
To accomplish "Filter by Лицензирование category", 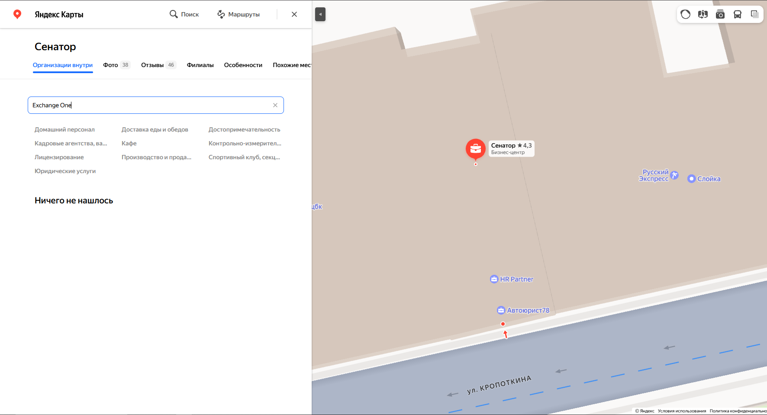I will [x=59, y=157].
